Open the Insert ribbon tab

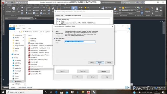(x=15, y=5)
